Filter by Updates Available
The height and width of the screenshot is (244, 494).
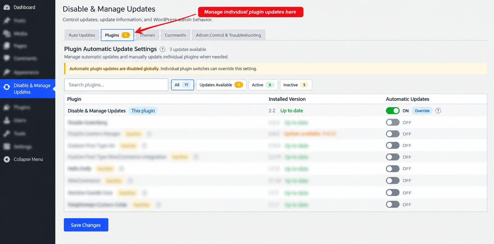coord(221,85)
